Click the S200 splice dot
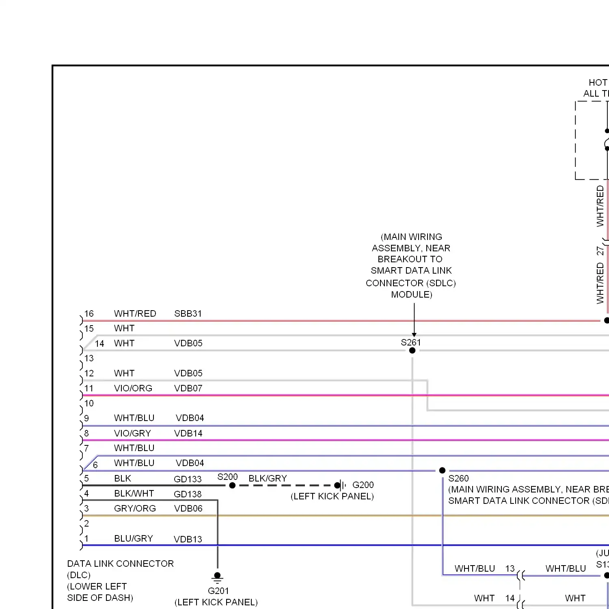The image size is (609, 609). tap(232, 486)
